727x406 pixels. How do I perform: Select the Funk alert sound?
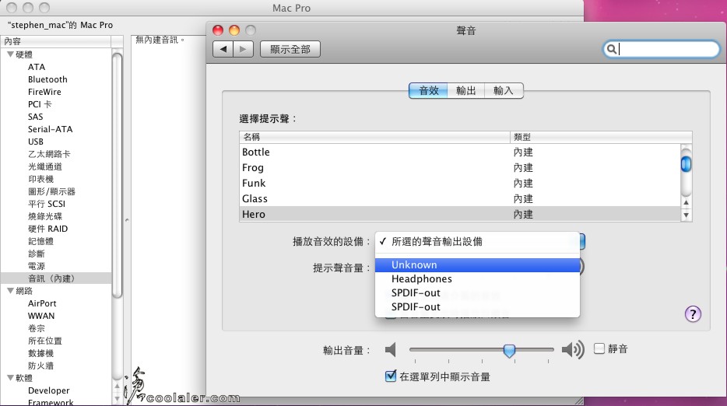click(x=460, y=183)
